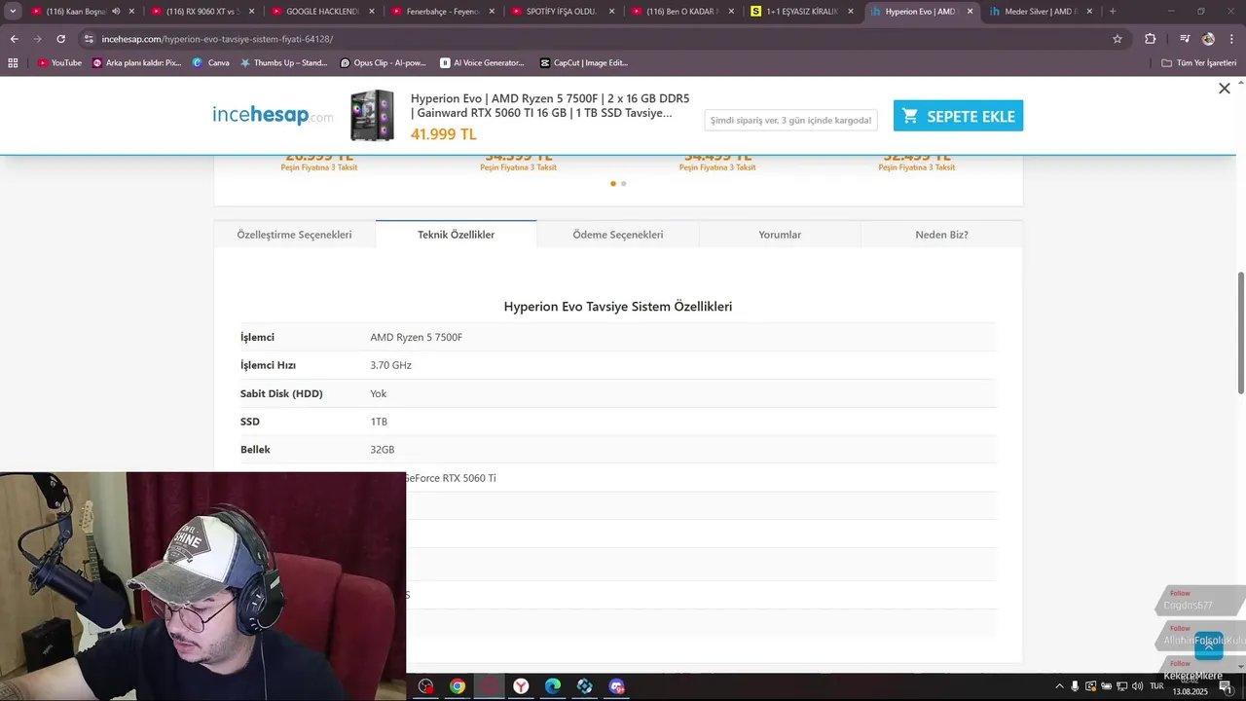Open Yandex browser from the taskbar

click(521, 686)
